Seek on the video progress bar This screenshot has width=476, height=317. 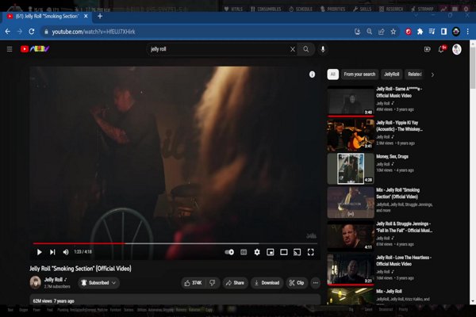(175, 243)
